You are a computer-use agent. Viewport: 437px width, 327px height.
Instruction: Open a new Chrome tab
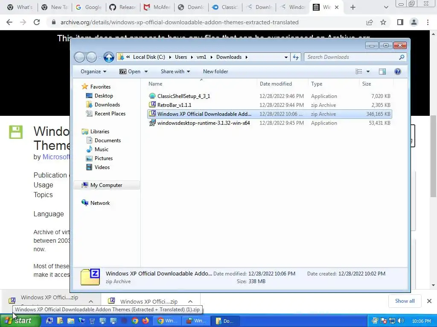(353, 7)
